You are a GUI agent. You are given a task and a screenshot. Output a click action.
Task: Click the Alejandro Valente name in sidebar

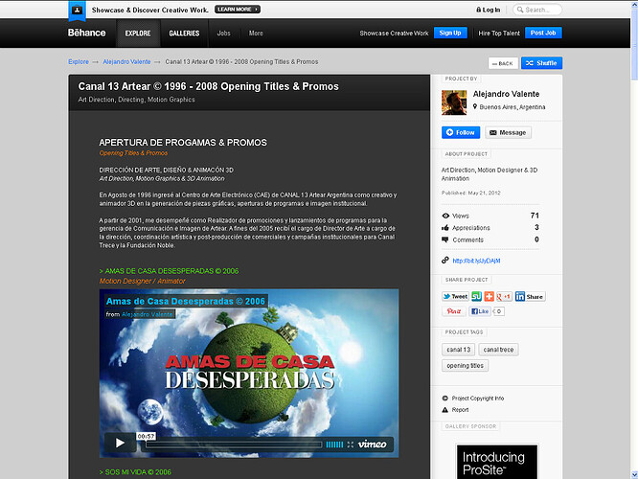pos(506,94)
